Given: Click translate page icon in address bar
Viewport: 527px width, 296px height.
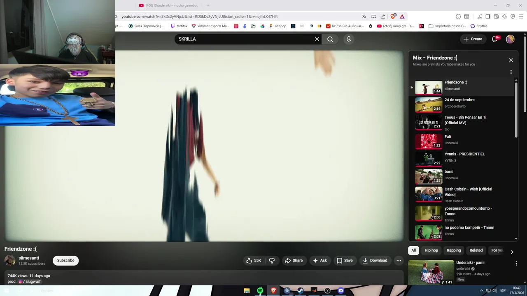Looking at the screenshot, I should (364, 16).
